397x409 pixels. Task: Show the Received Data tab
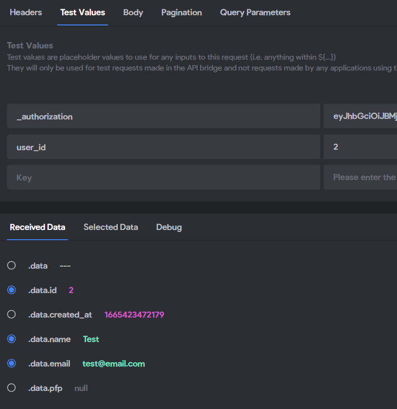point(37,227)
